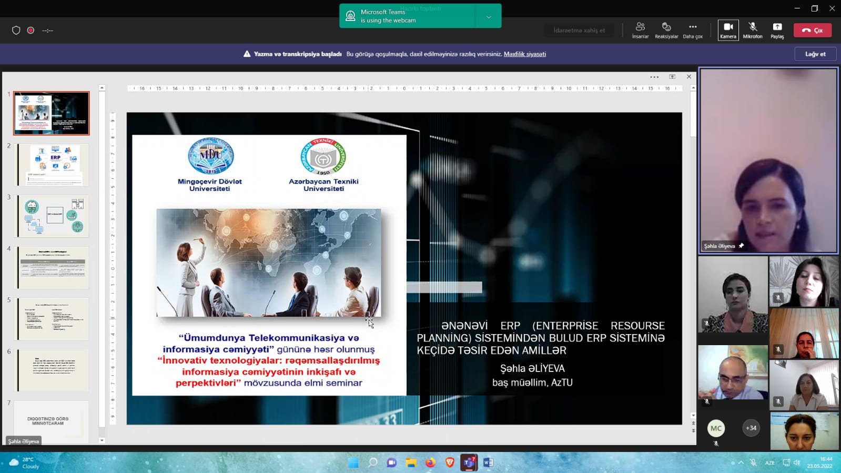The height and width of the screenshot is (473, 841).
Task: Click the Azərbaycan Texniki Universiteti logo
Action: (323, 156)
